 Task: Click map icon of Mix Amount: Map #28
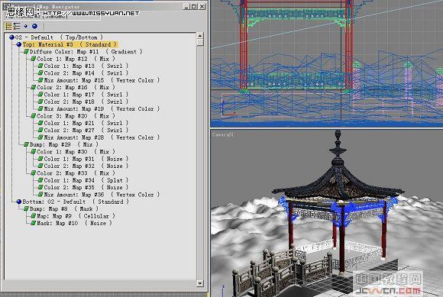(40, 137)
